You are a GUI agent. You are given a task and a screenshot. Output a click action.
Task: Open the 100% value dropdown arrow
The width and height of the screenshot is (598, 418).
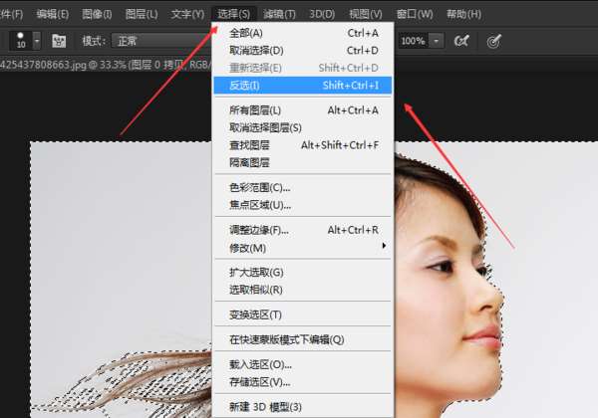[x=436, y=41]
